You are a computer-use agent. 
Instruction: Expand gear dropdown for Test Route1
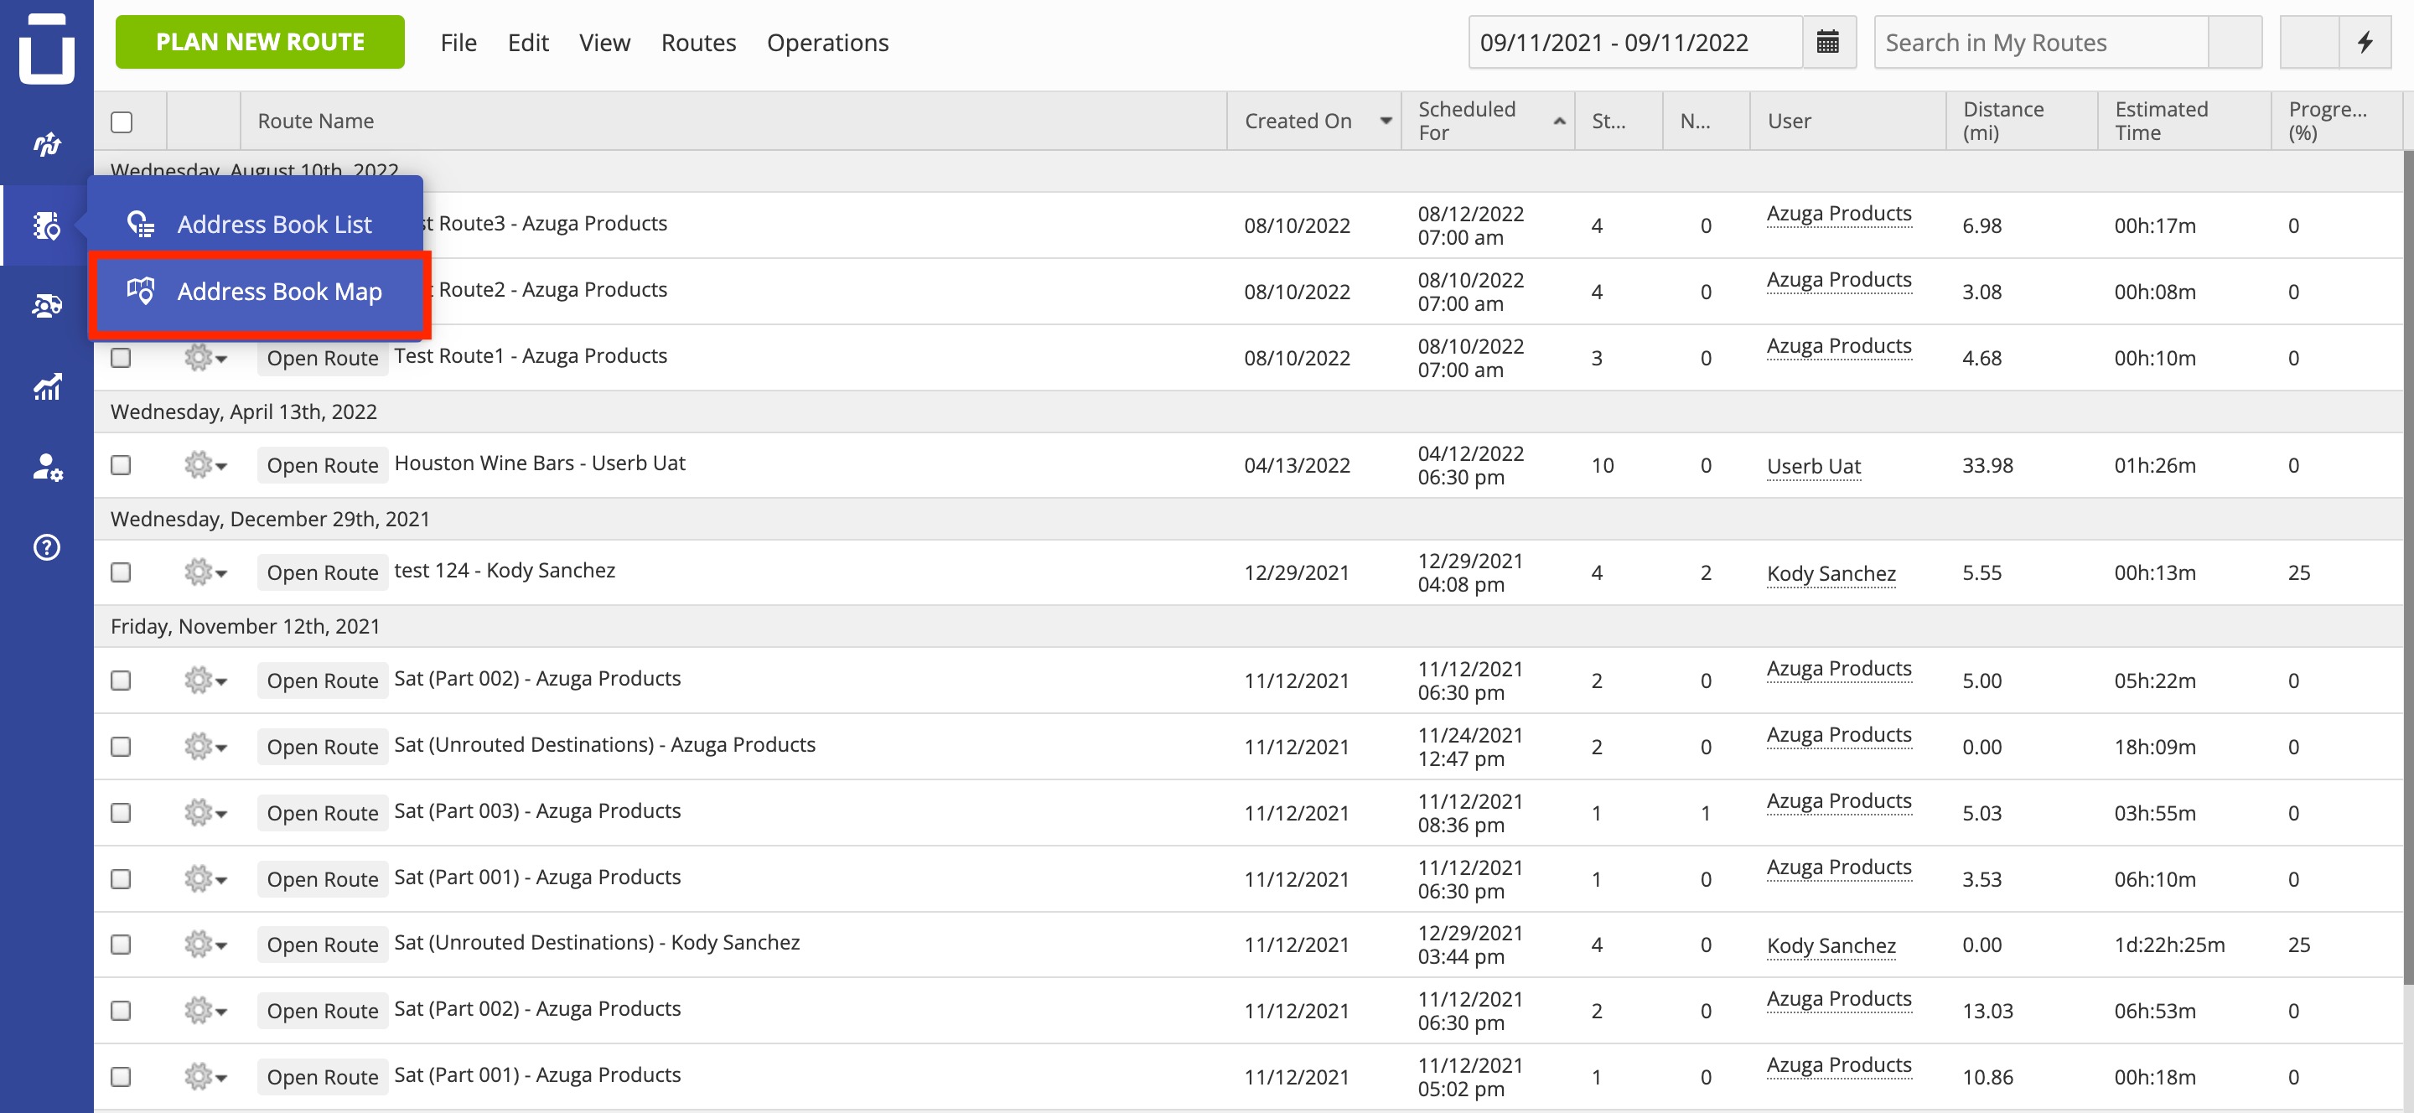click(205, 358)
